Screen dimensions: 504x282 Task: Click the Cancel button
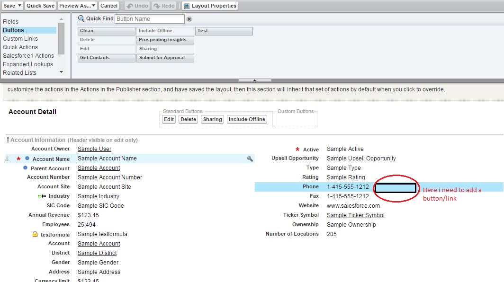(109, 6)
